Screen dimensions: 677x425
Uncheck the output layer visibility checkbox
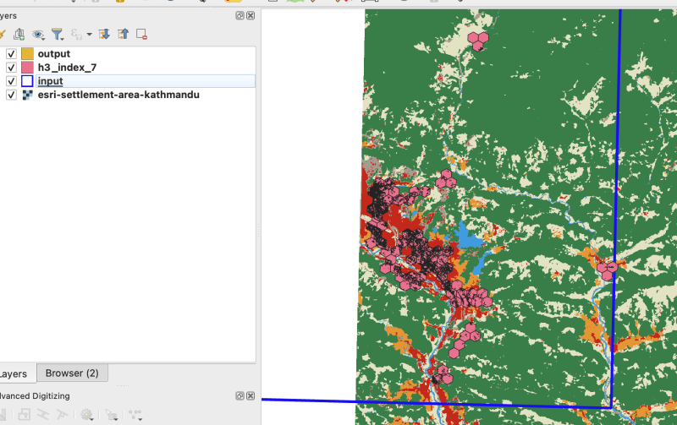tap(11, 54)
